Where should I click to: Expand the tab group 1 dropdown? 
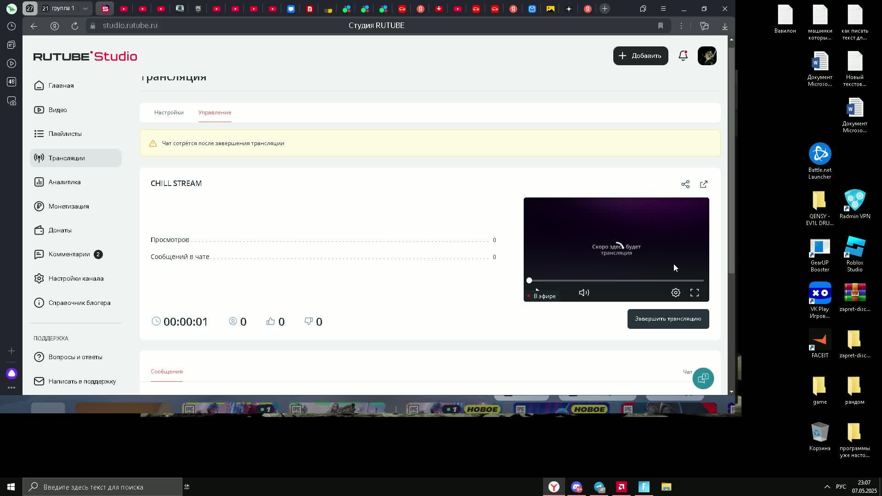85,9
